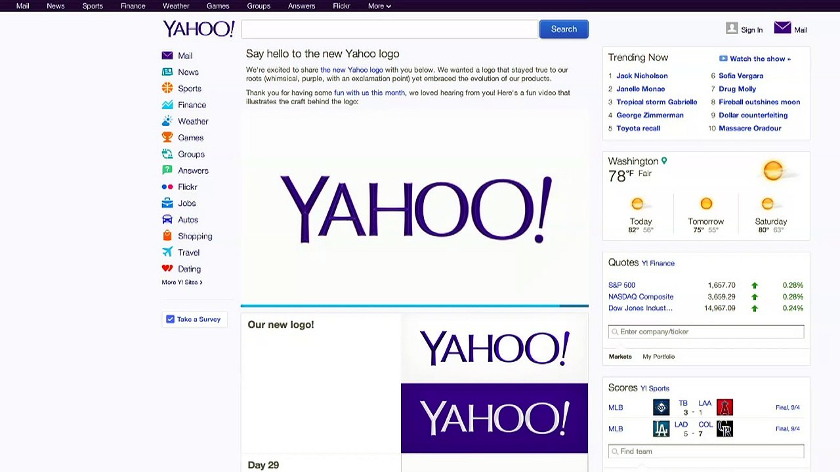This screenshot has width=840, height=472.
Task: Click the Dating hearts icon
Action: coord(167,269)
